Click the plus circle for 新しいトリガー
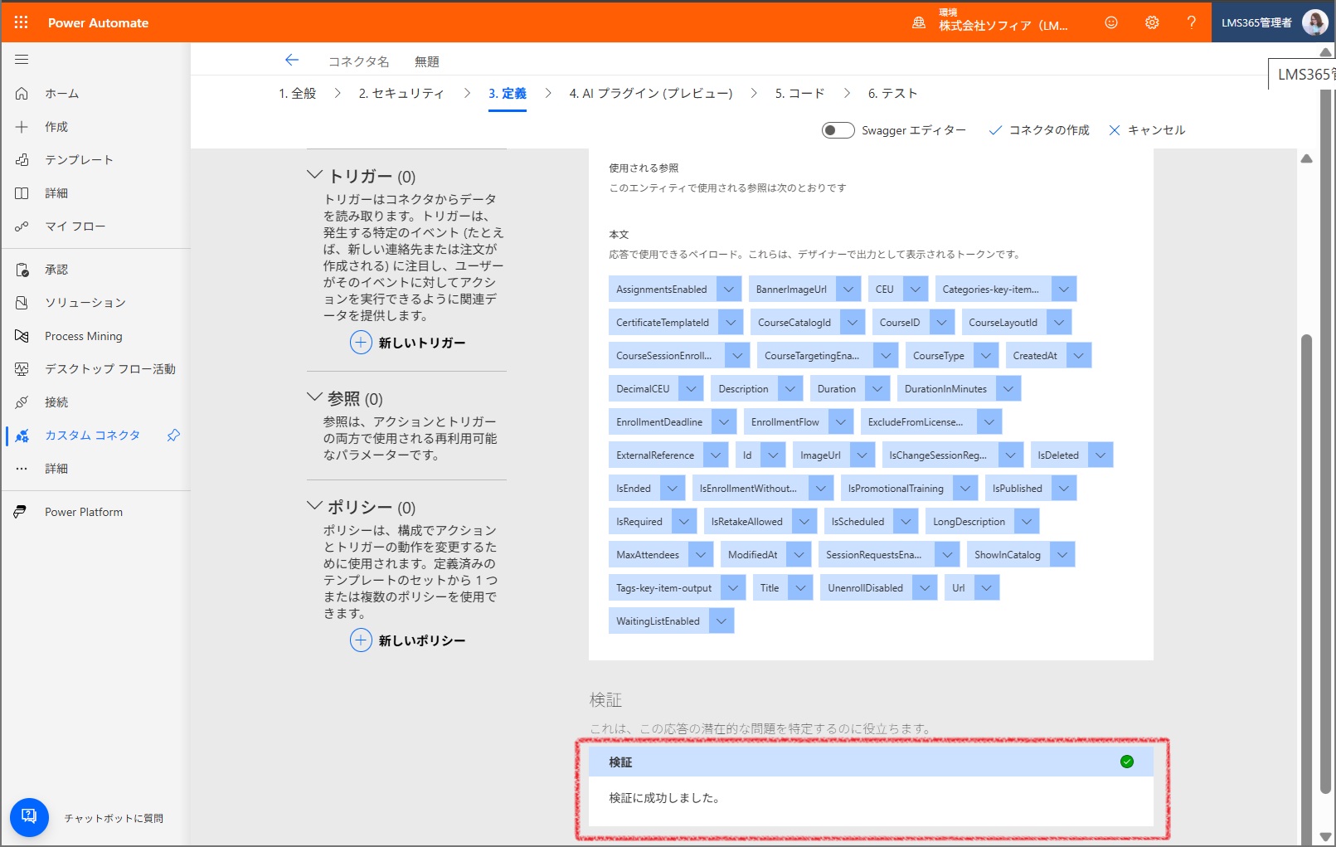Image resolution: width=1336 pixels, height=847 pixels. point(361,342)
